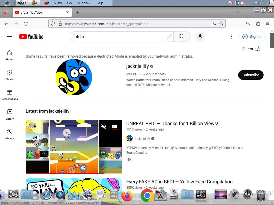Click the Firefox address bar URL

pyautogui.click(x=106, y=24)
